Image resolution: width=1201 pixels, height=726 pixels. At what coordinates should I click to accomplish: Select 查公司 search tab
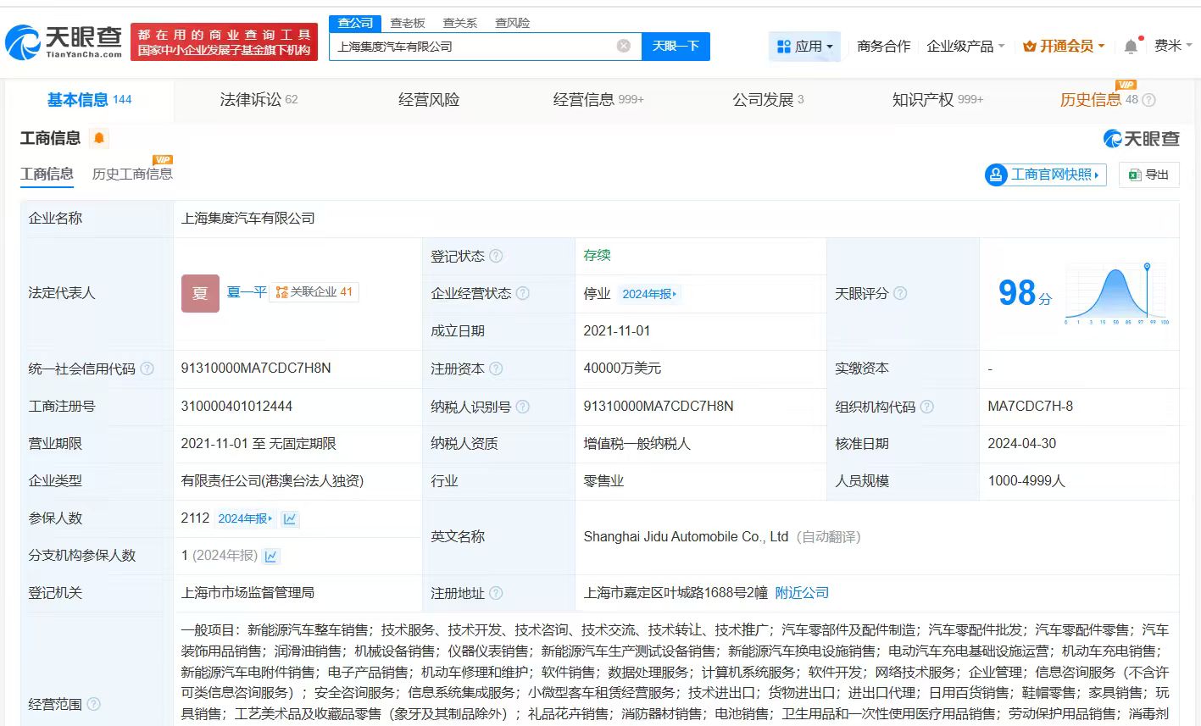[x=355, y=23]
